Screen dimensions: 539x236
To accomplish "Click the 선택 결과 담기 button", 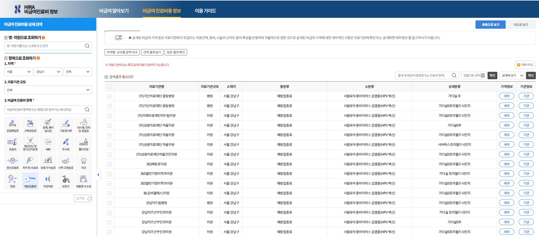I will coord(152,52).
